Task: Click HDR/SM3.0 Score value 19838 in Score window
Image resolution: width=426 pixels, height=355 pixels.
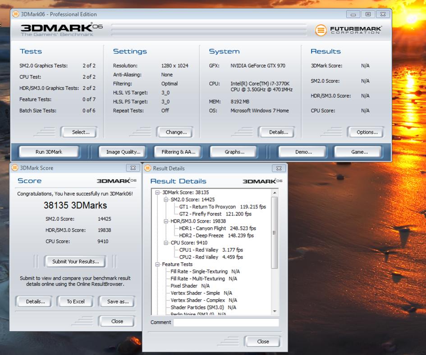Action: click(x=104, y=230)
